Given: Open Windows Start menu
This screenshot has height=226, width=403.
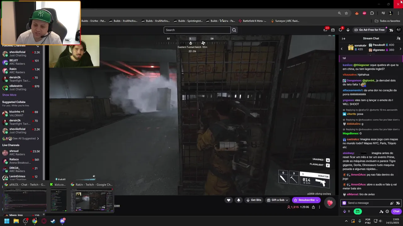Looking at the screenshot, I should [x=7, y=221].
